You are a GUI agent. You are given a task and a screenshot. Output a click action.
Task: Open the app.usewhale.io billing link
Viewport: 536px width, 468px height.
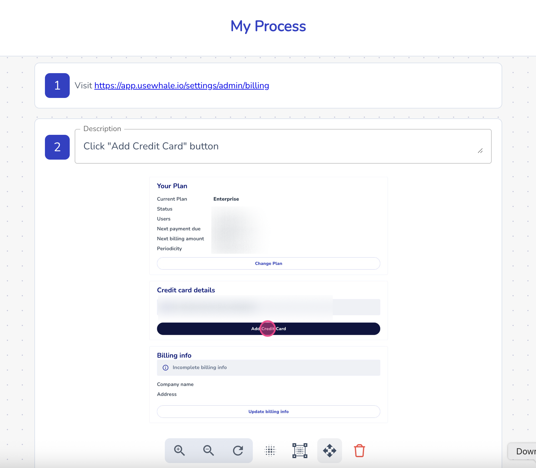click(182, 86)
